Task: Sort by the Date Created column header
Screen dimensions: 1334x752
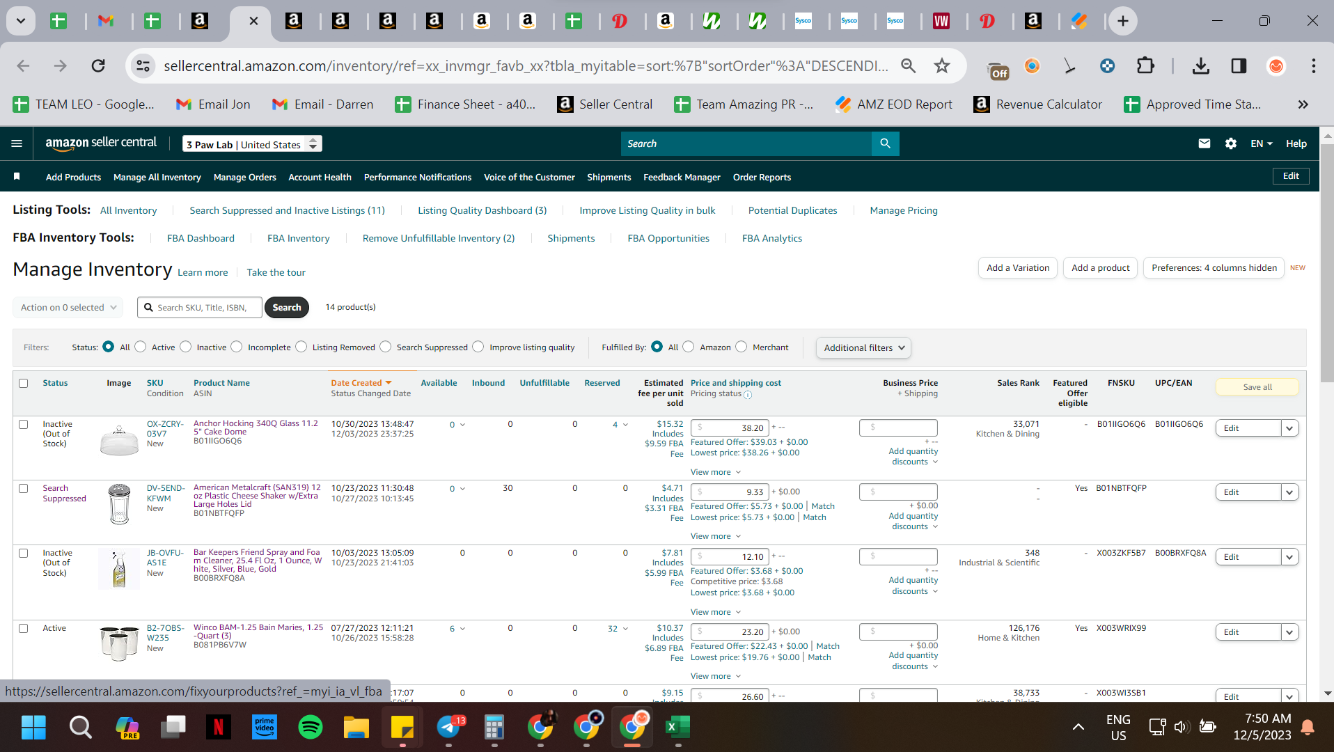Action: click(361, 383)
